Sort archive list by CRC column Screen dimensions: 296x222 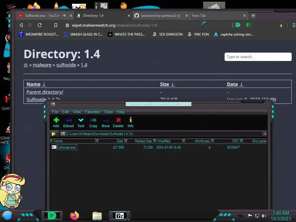[227, 141]
